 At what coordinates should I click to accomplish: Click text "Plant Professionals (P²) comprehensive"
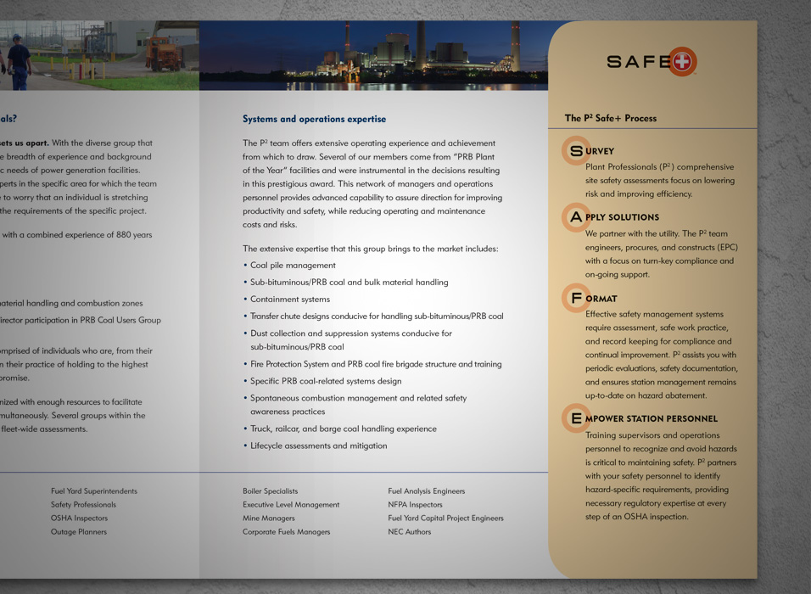(659, 167)
